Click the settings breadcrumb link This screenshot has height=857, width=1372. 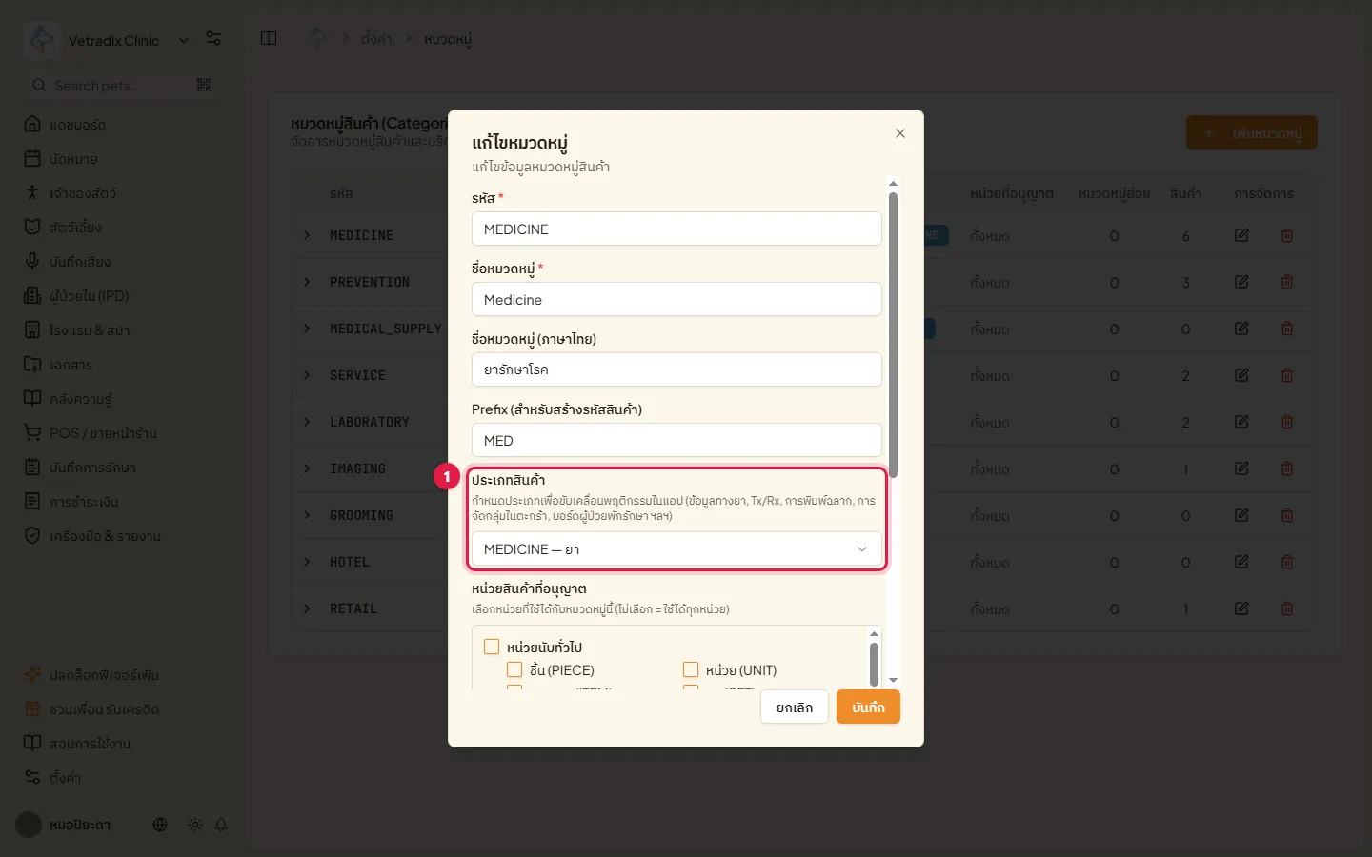[376, 39]
